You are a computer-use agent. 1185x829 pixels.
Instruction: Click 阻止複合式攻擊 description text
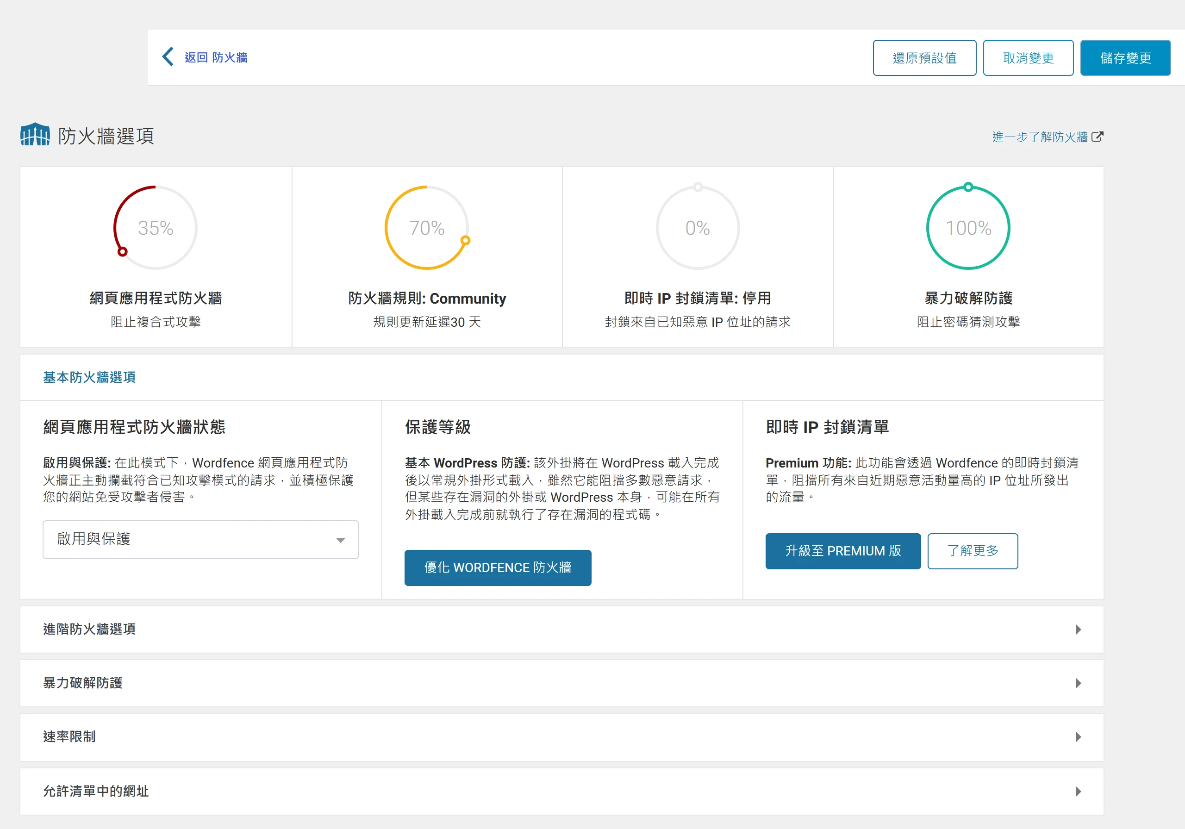156,322
